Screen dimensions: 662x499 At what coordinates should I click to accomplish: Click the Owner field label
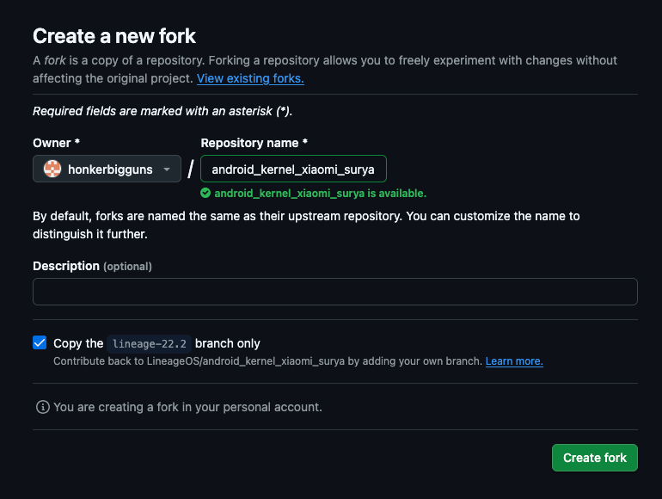56,143
